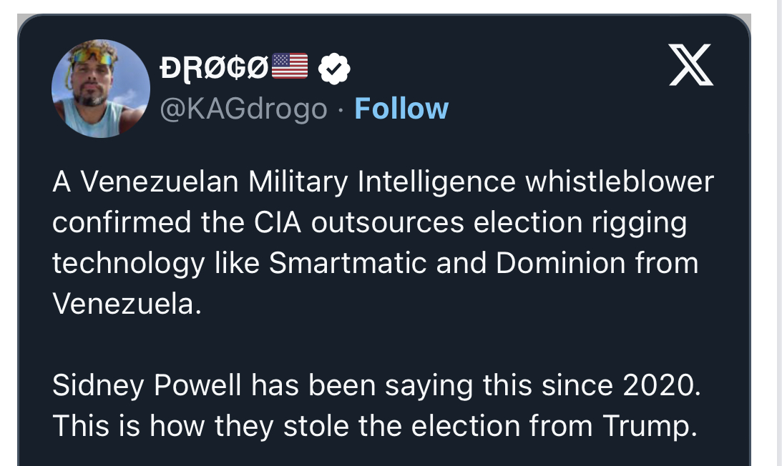Open the round profile picture avatar
Screen dimensions: 782x466
(x=101, y=88)
